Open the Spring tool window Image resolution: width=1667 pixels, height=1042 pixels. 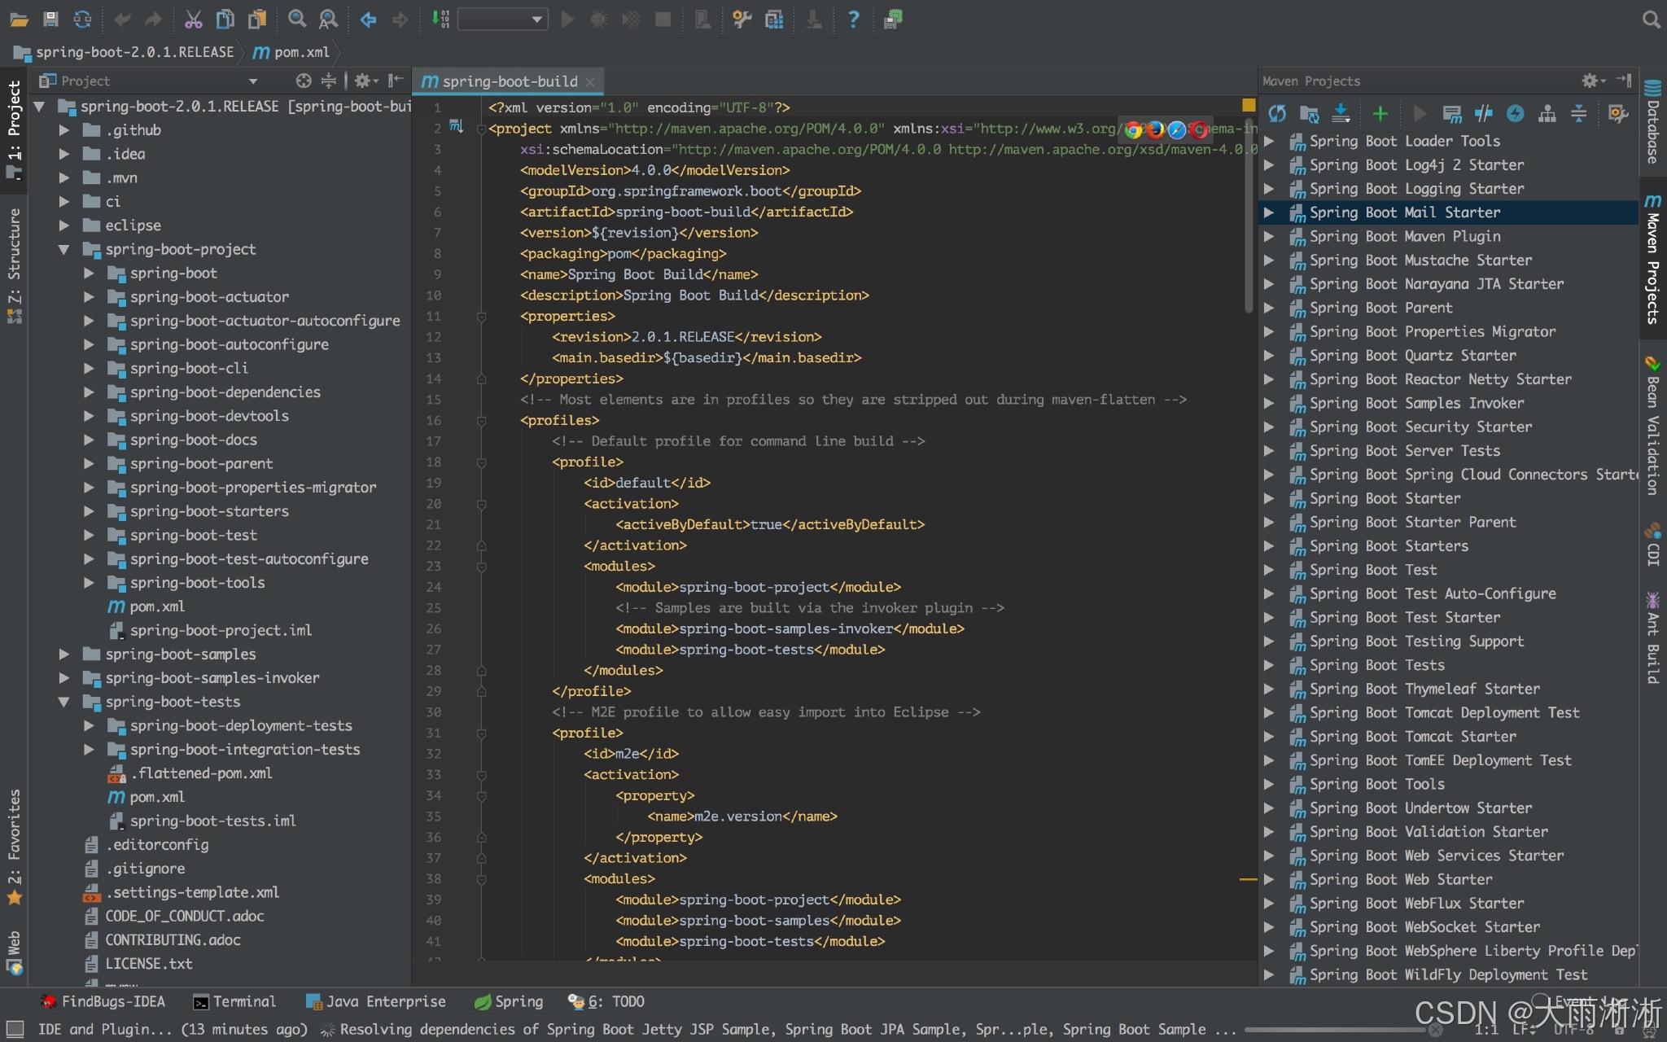tap(509, 1001)
